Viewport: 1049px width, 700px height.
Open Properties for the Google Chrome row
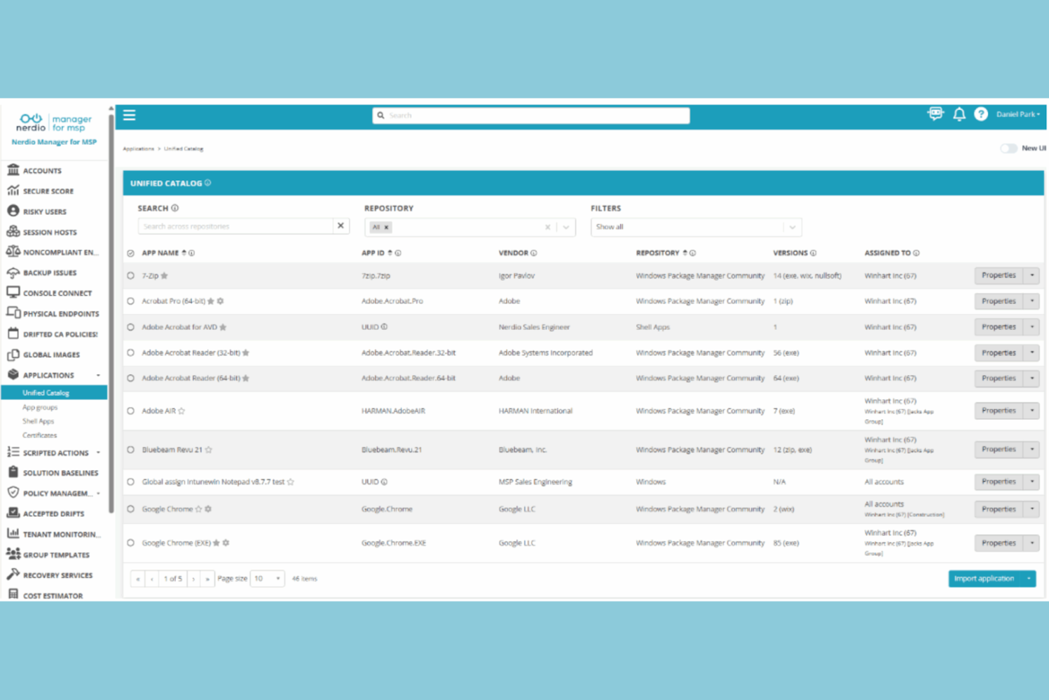pyautogui.click(x=998, y=509)
